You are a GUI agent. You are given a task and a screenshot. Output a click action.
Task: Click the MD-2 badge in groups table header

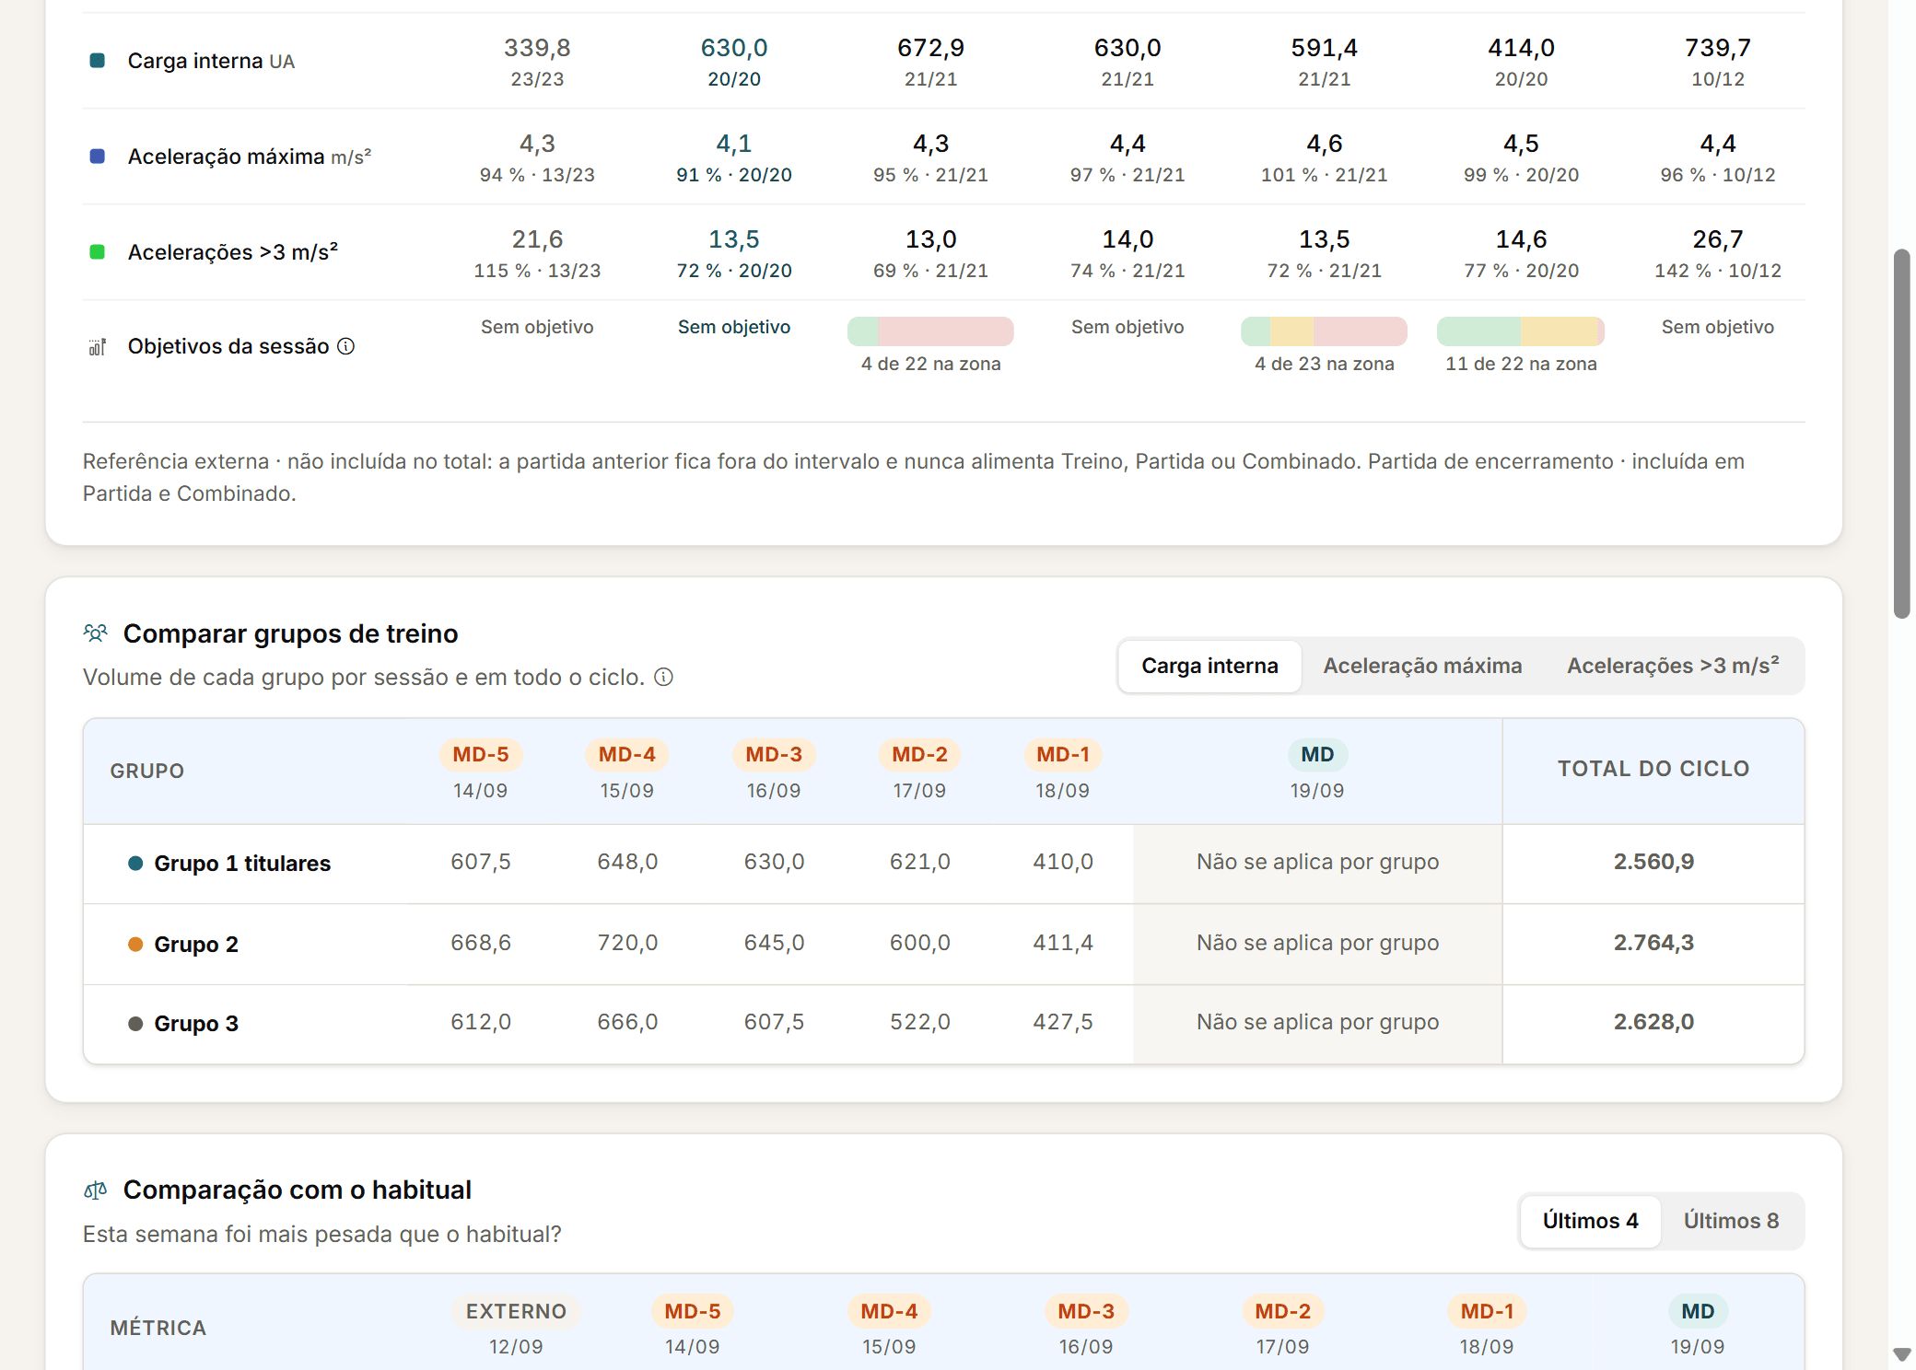(919, 755)
